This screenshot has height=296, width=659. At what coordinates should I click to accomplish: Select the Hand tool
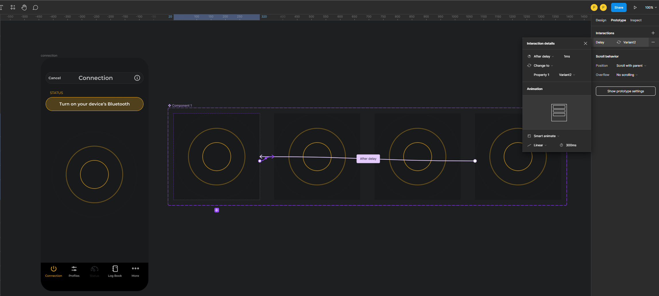point(24,7)
